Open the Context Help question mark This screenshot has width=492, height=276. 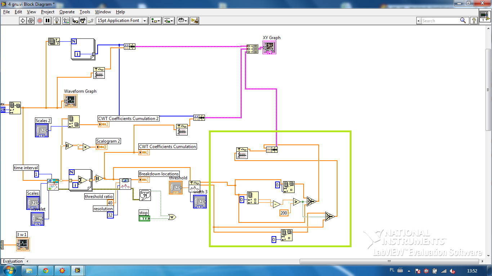point(474,21)
